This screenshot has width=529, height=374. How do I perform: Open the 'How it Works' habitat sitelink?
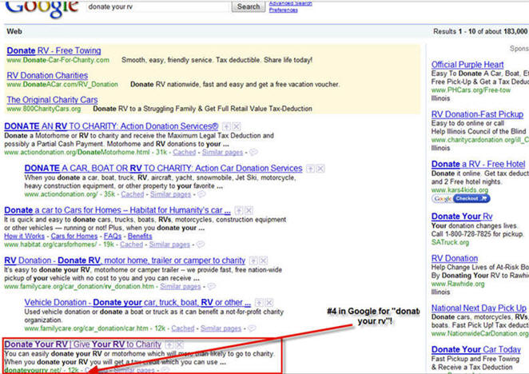pos(24,236)
